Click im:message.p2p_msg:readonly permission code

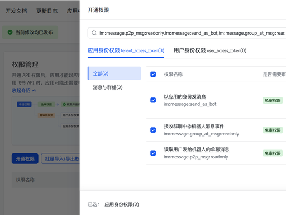point(196,157)
